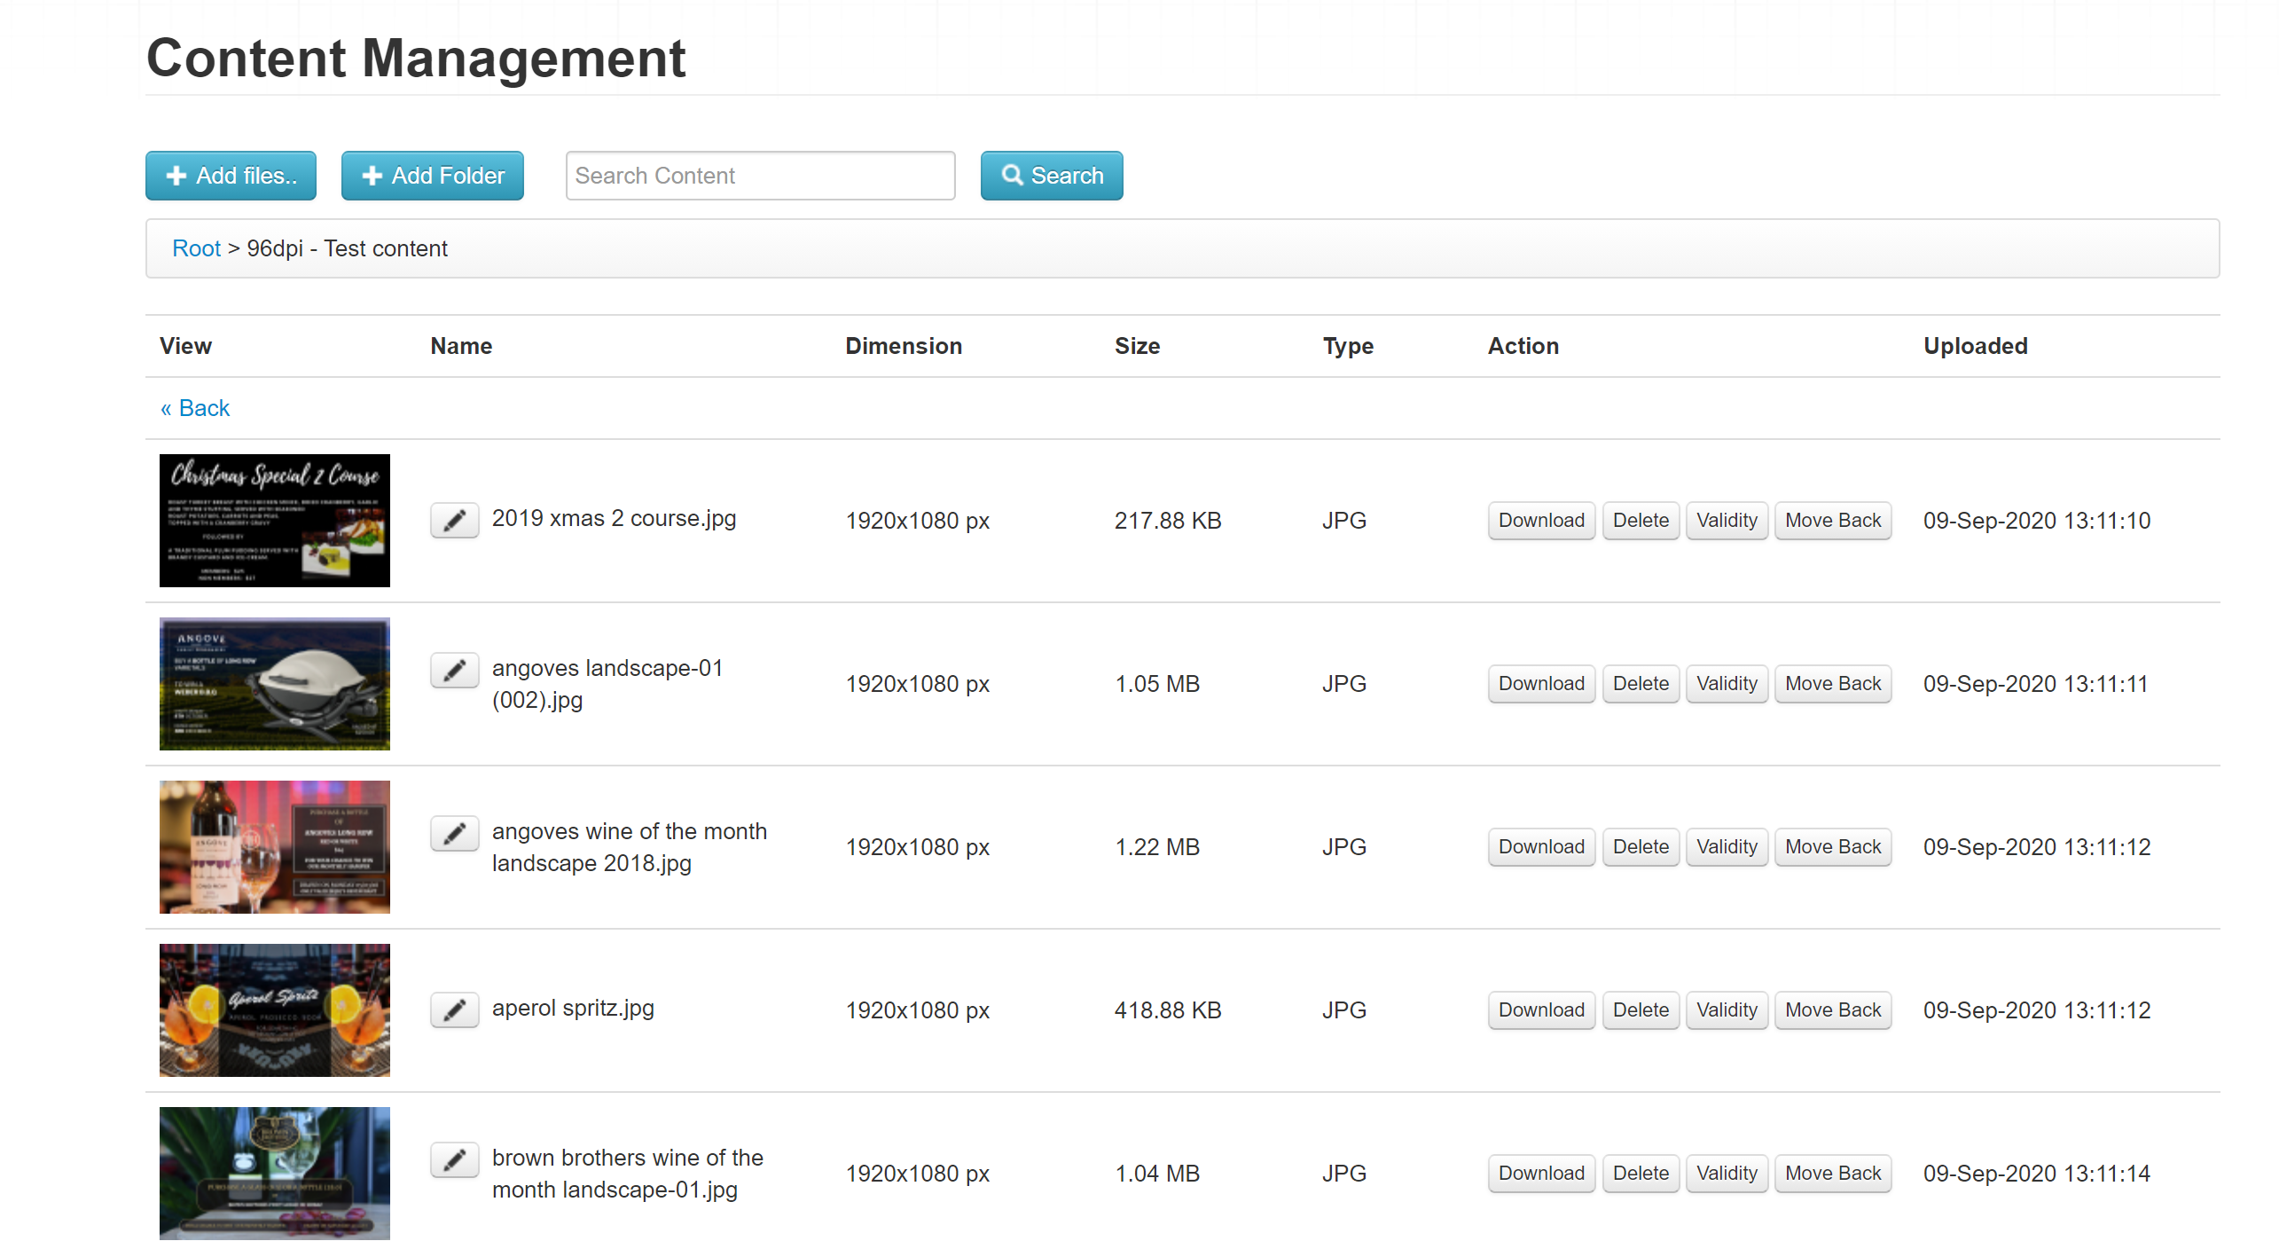Set Validity for angoves wine of the month
Image resolution: width=2279 pixels, height=1249 pixels.
pos(1726,847)
